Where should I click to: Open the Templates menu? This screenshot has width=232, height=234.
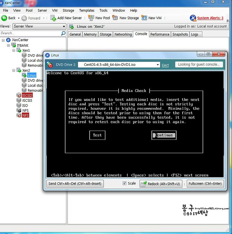pos(87,10)
